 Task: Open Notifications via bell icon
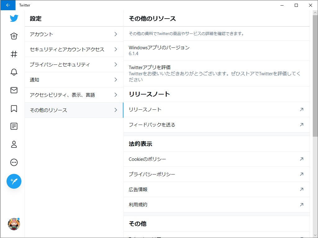point(14,72)
